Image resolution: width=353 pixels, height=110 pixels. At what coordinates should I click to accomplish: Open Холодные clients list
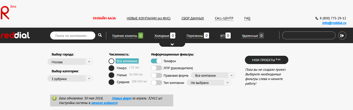point(162,36)
